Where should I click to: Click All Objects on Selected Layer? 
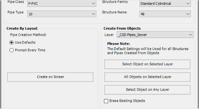click(x=147, y=77)
